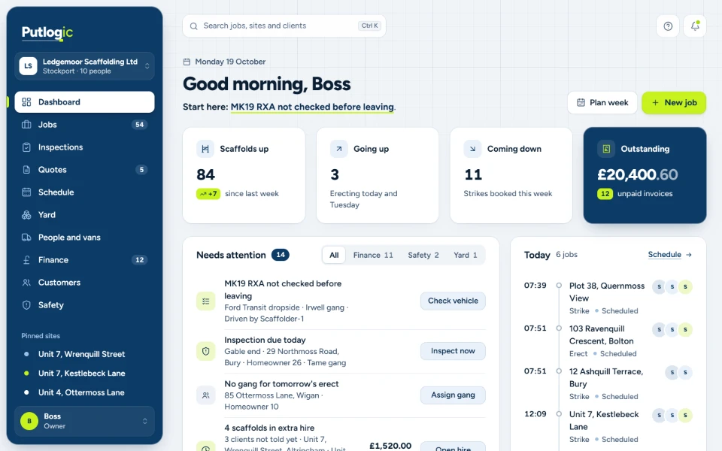Click the Check vehicle button

pyautogui.click(x=453, y=301)
